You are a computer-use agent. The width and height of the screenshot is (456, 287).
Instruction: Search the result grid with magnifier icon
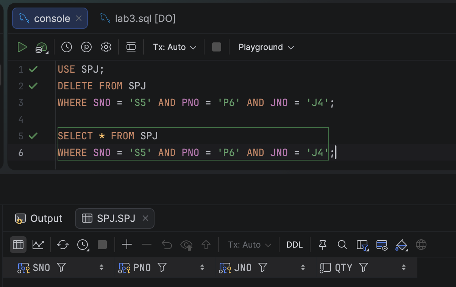(342, 245)
